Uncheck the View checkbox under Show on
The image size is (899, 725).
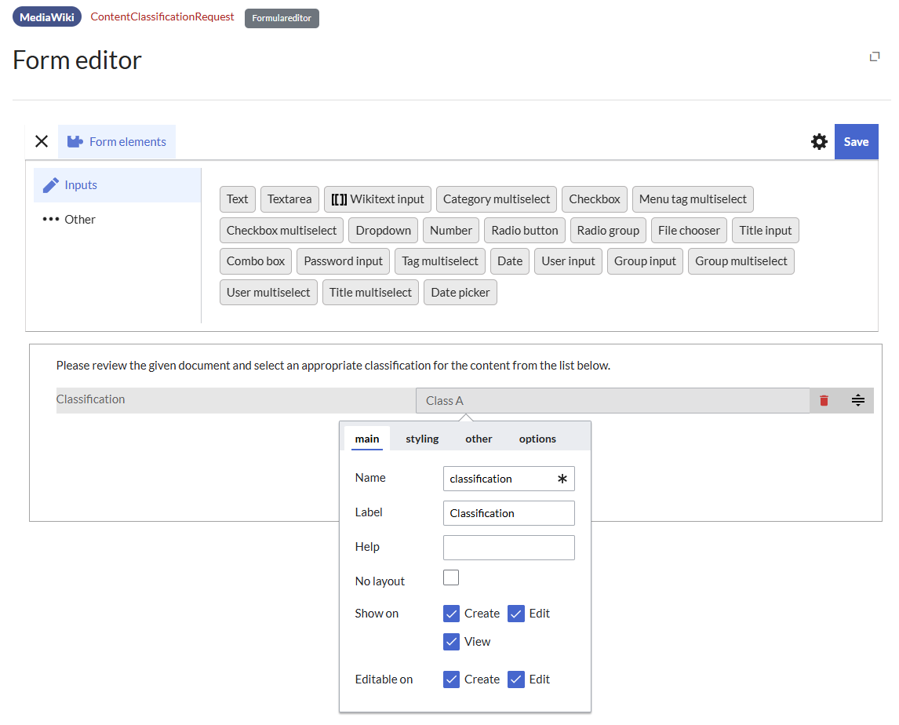click(451, 642)
